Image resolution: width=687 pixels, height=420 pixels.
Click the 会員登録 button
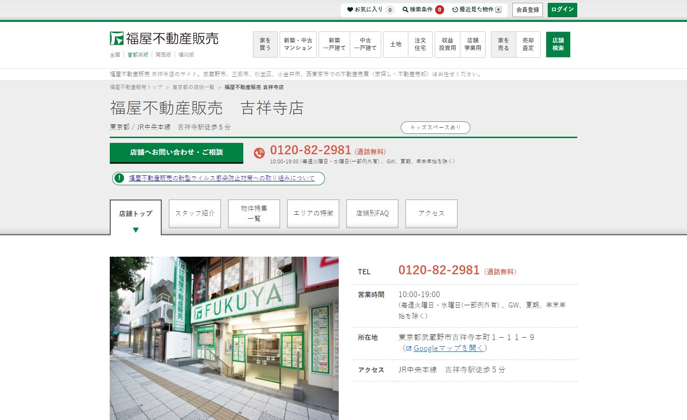[527, 10]
